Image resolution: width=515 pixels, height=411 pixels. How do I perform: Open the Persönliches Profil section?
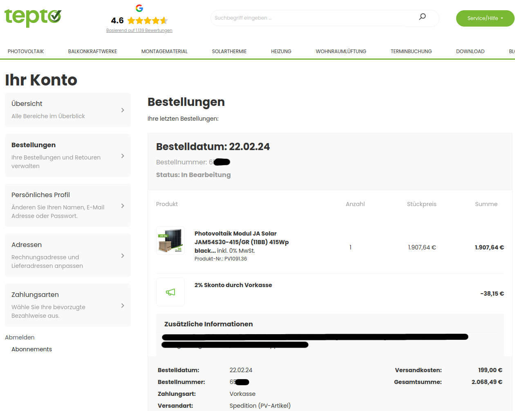pyautogui.click(x=68, y=205)
